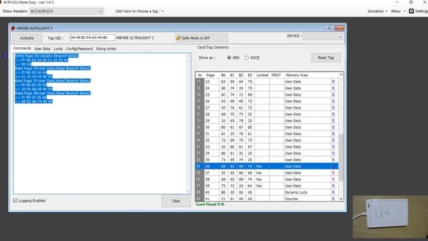Click the R link for page 23
This screenshot has height=241, width=428.
point(333,82)
